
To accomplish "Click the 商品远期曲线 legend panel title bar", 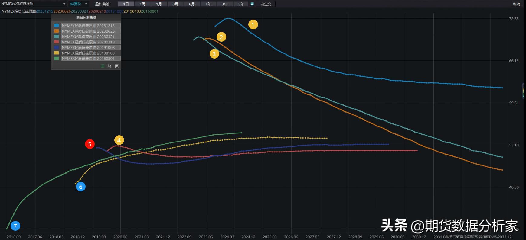I will [86, 18].
